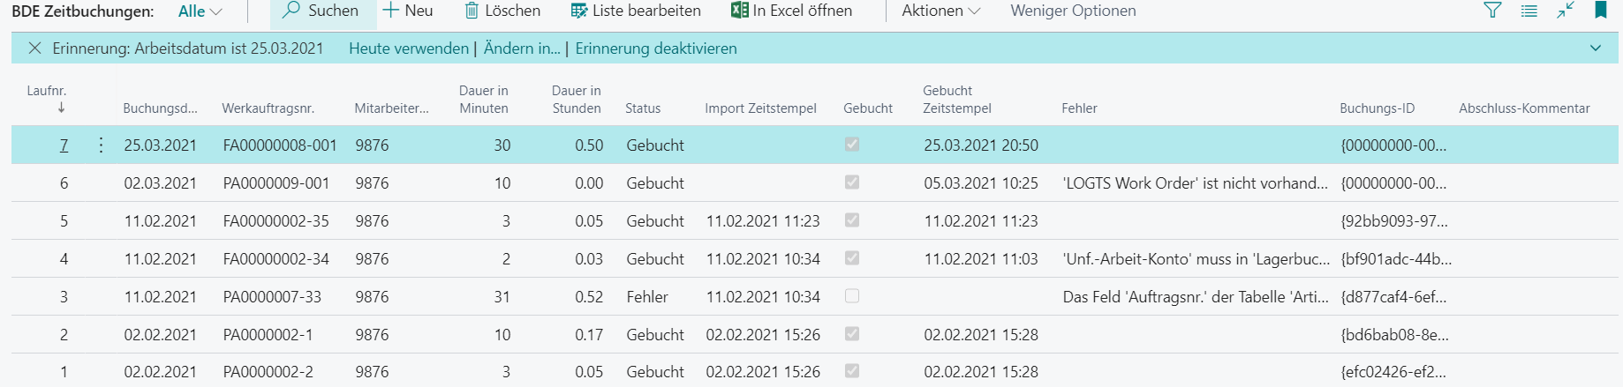1623x387 pixels.
Task: Click Erinnerung deaktivieren link
Action: pos(656,48)
